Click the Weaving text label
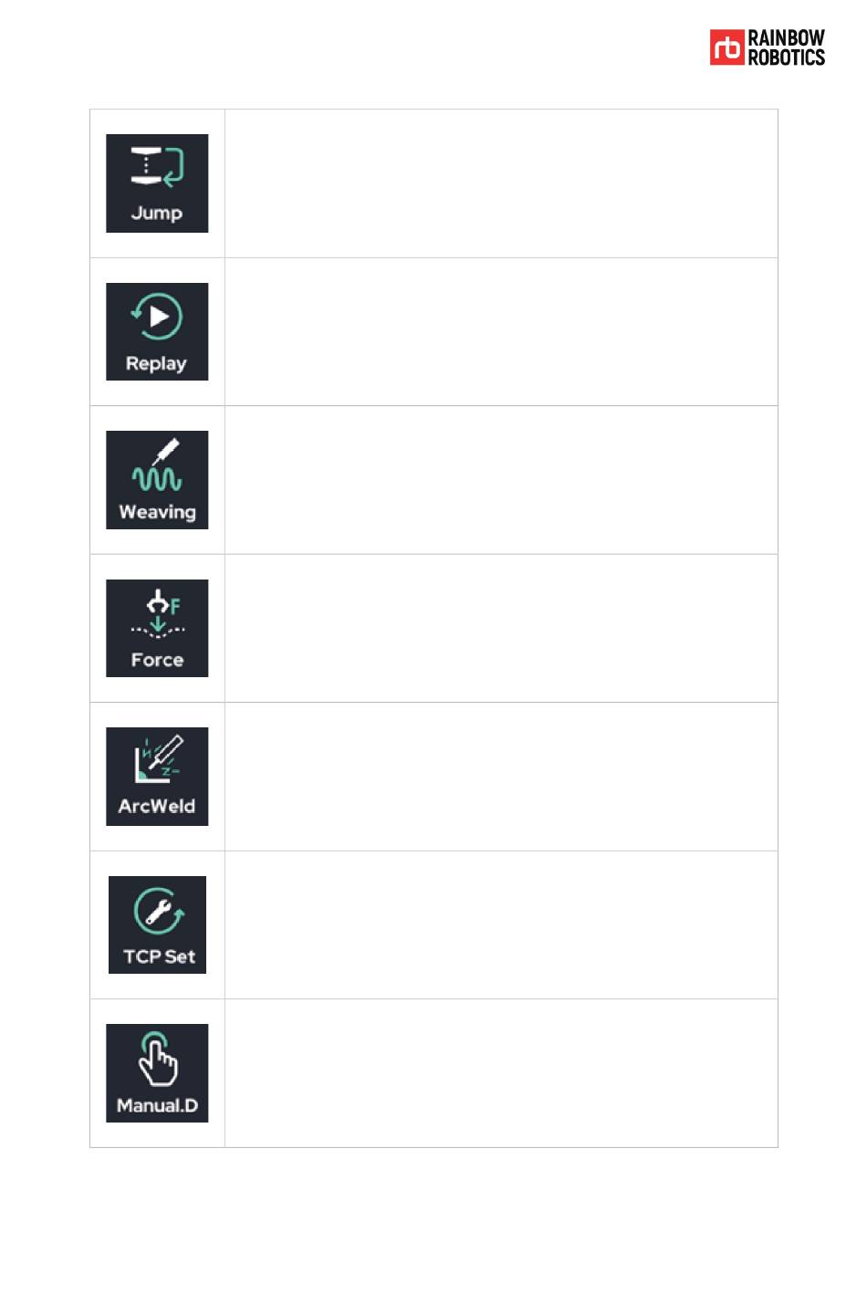 157,512
